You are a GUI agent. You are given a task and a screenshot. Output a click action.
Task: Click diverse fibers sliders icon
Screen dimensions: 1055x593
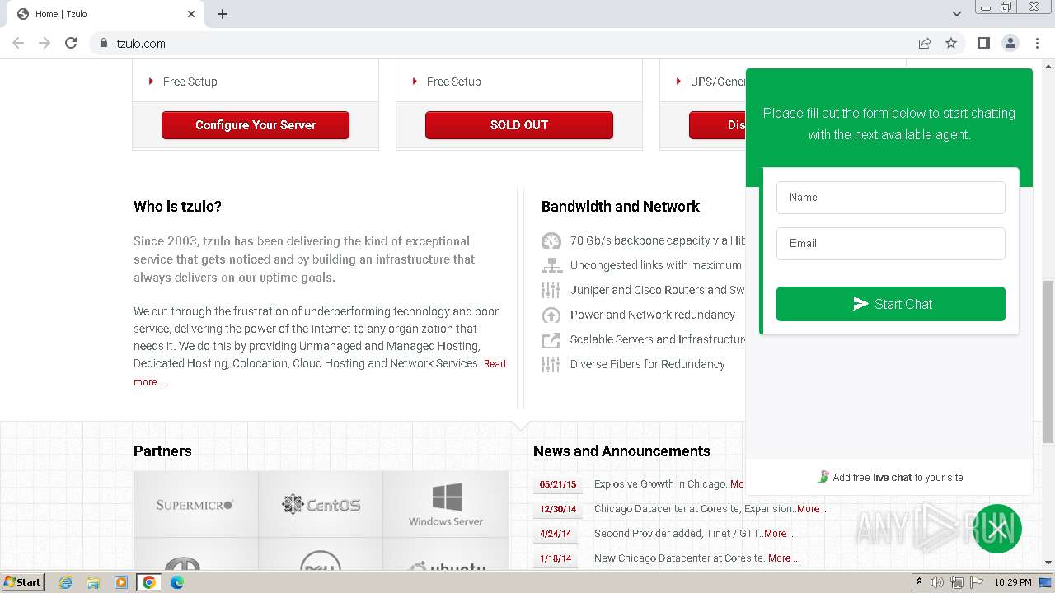[x=551, y=364]
